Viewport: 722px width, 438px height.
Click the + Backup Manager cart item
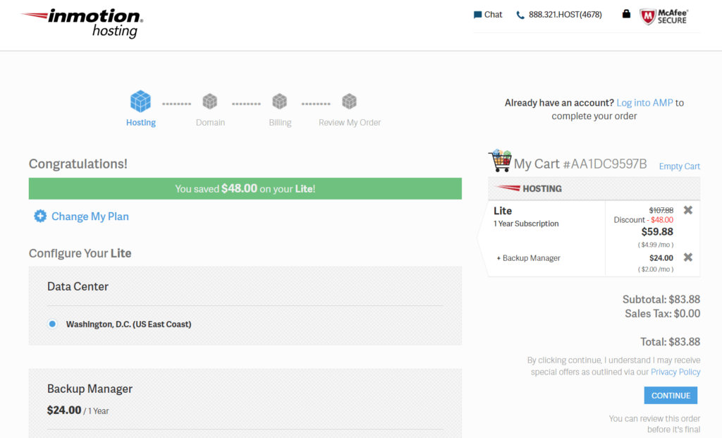coord(529,258)
